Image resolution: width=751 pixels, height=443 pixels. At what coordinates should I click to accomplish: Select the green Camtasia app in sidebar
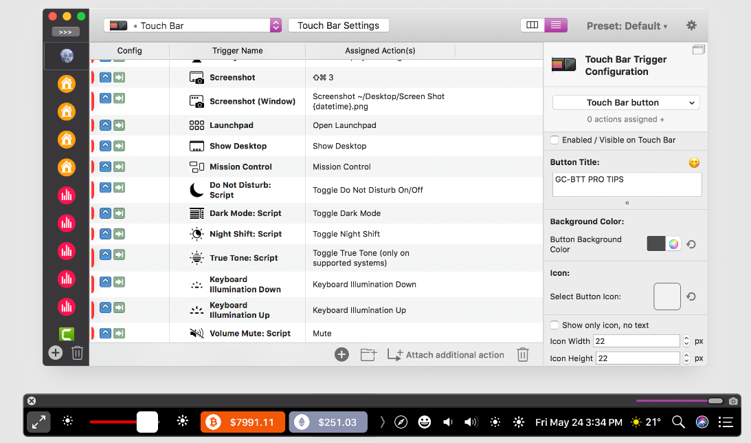[67, 334]
